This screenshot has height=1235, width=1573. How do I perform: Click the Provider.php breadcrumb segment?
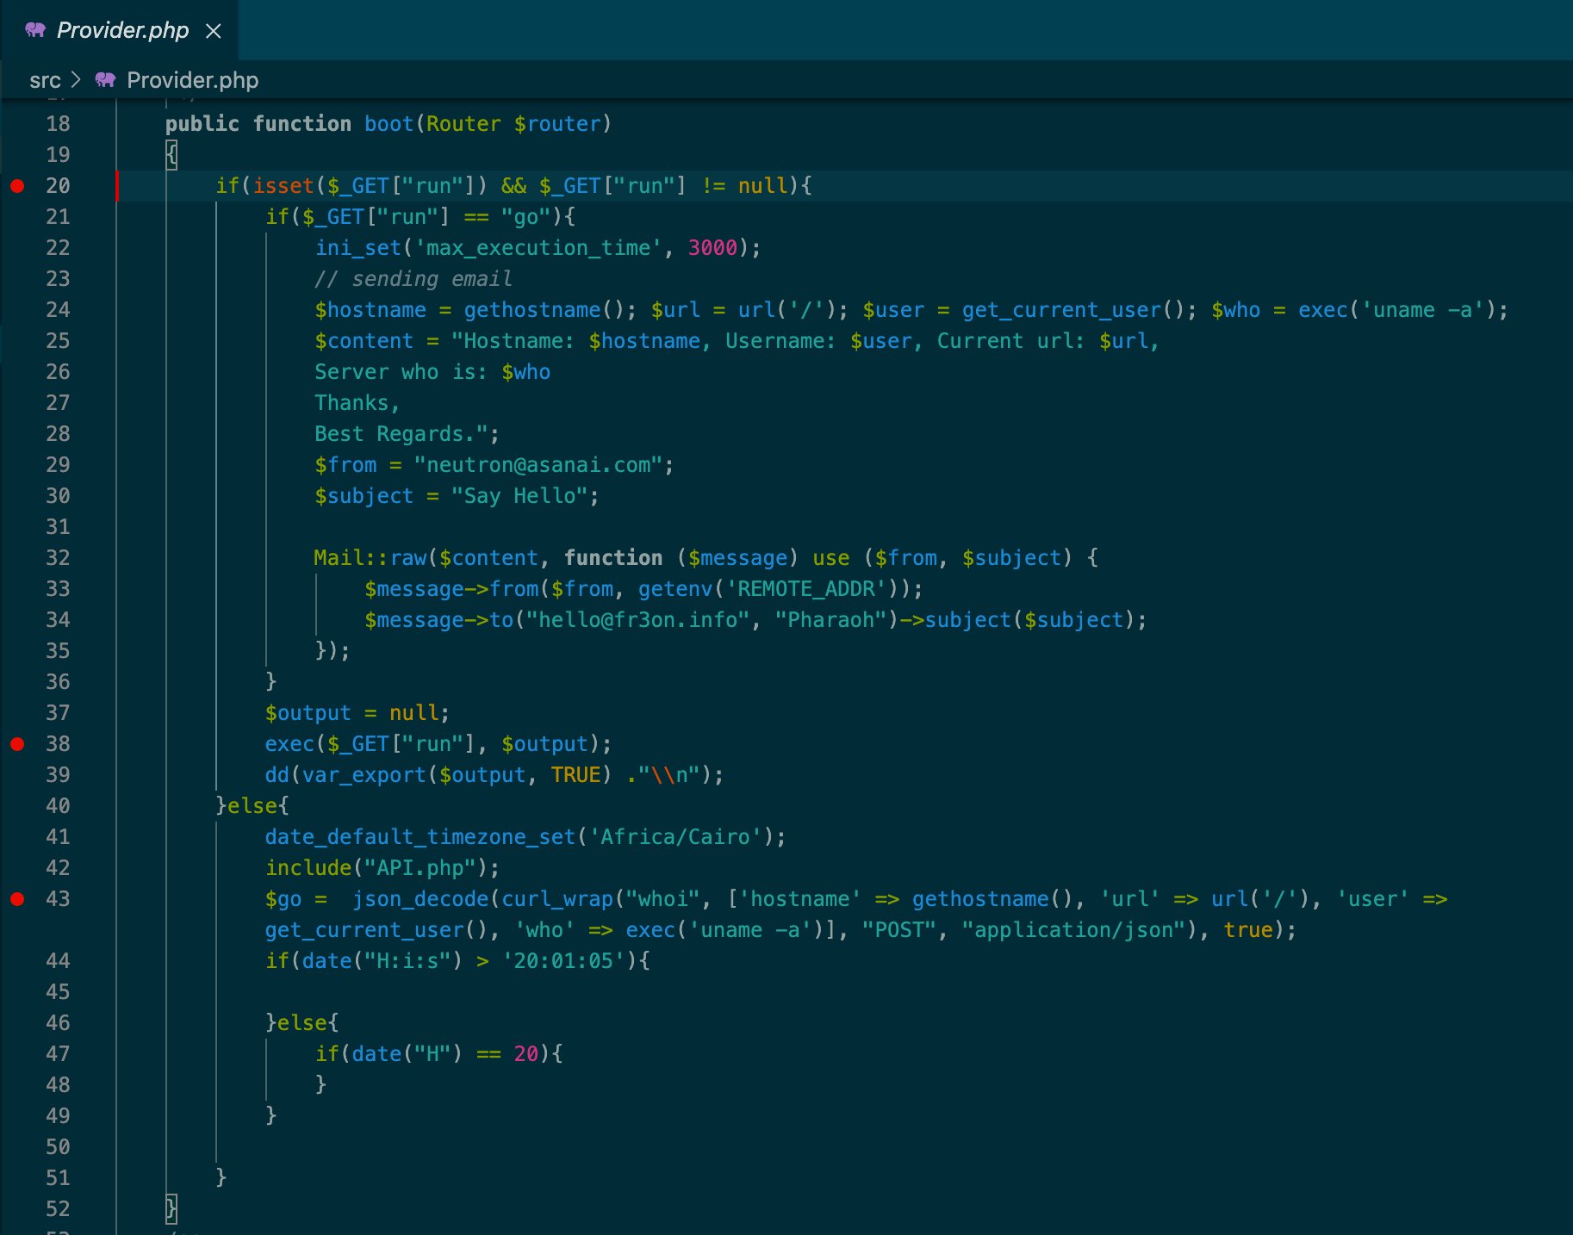tap(192, 80)
